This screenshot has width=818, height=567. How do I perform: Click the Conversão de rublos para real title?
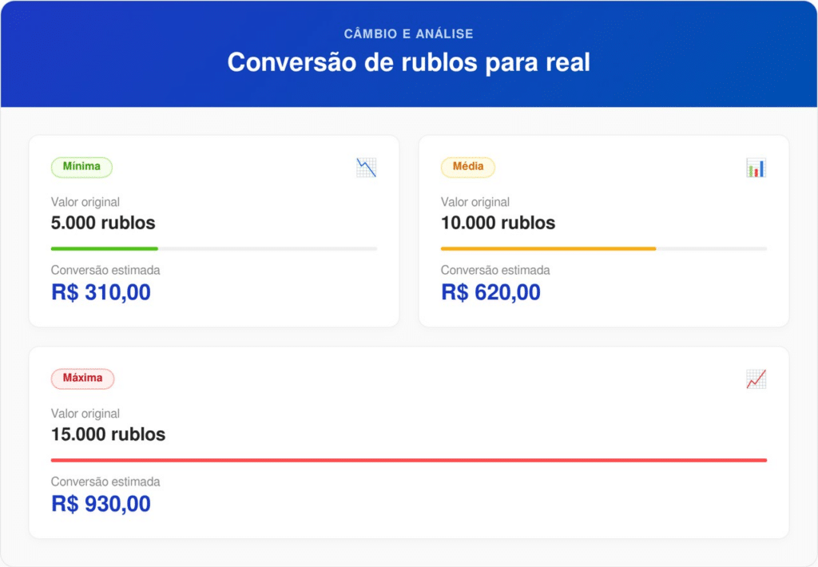(409, 62)
